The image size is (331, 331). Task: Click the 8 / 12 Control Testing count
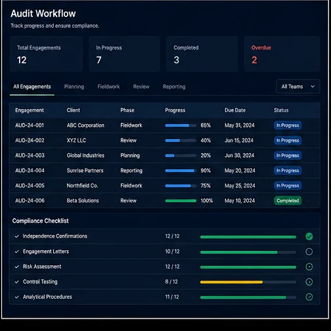click(171, 282)
